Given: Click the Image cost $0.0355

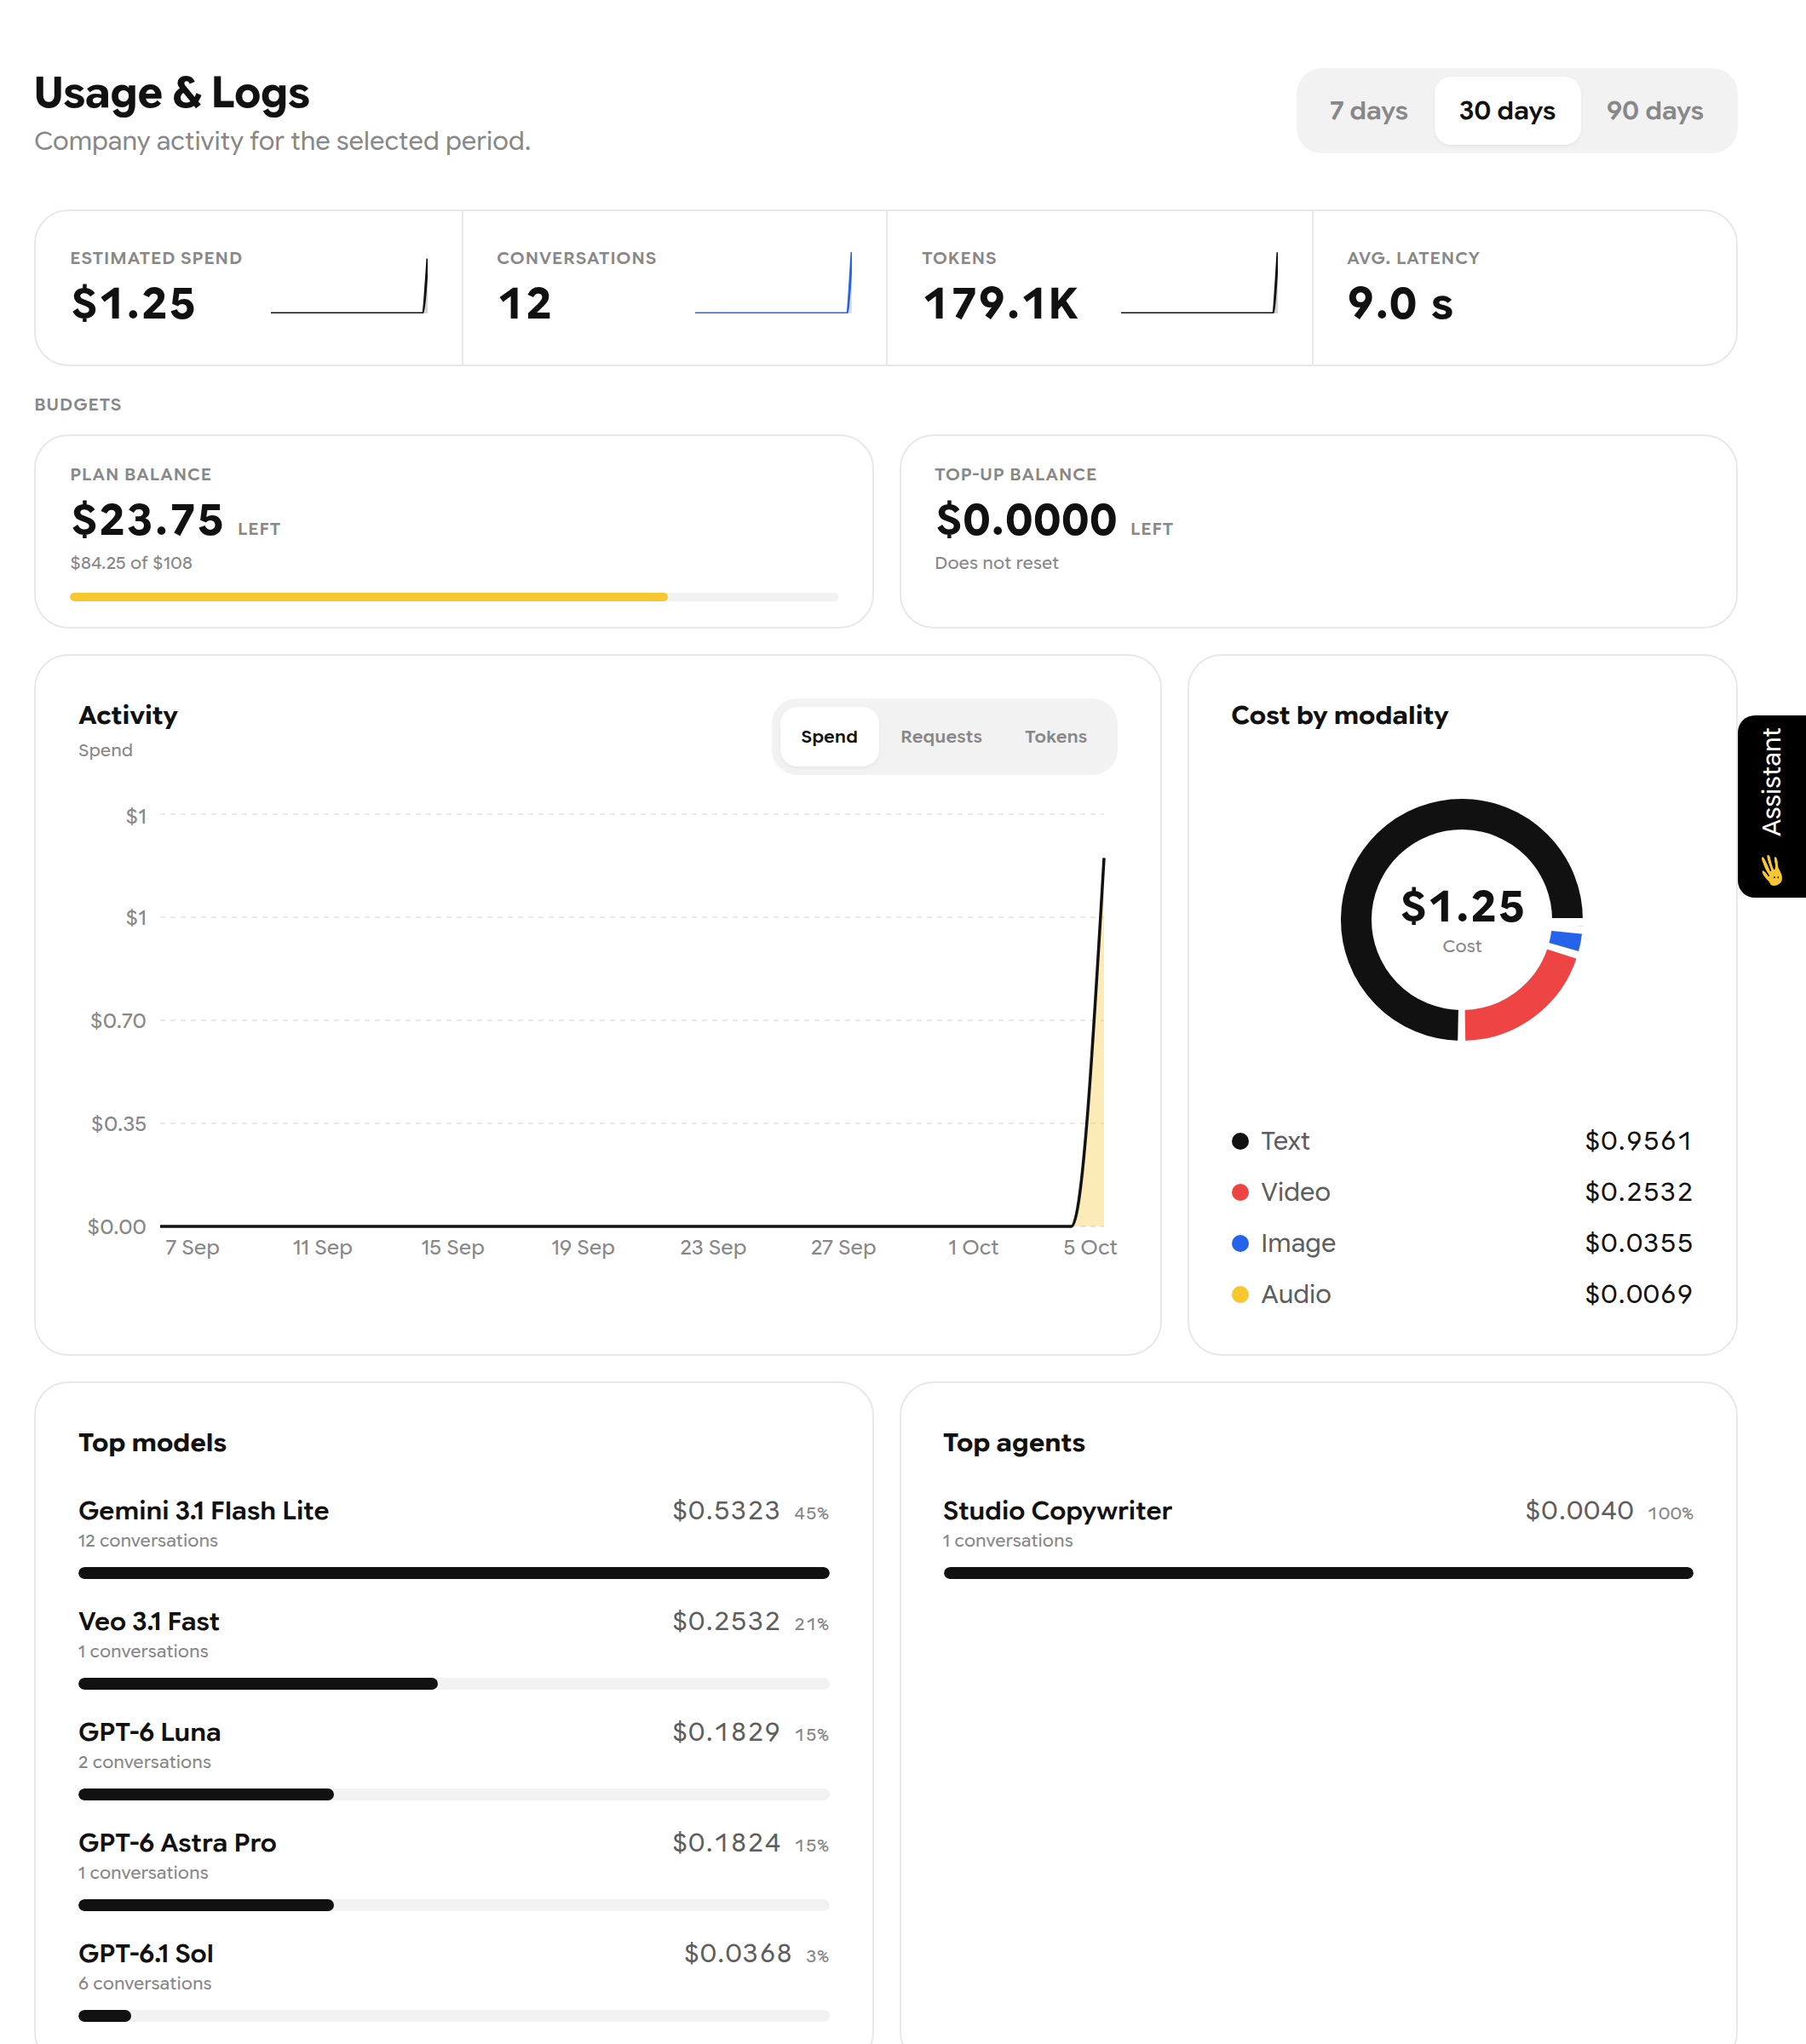Looking at the screenshot, I should (1637, 1243).
